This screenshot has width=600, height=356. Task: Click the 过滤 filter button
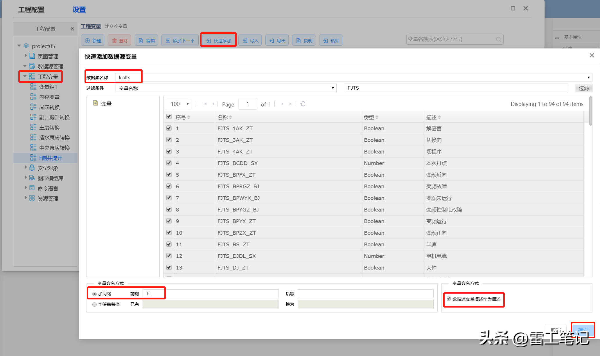coord(584,88)
